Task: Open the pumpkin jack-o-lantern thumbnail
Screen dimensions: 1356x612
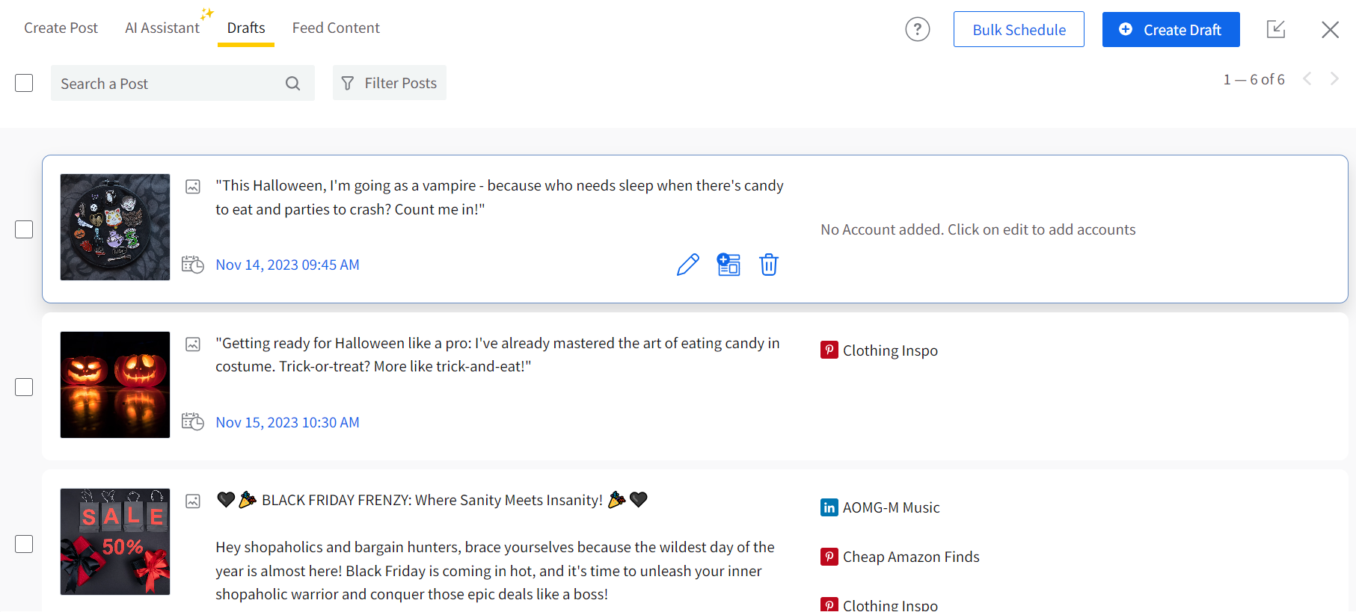Action: [115, 385]
